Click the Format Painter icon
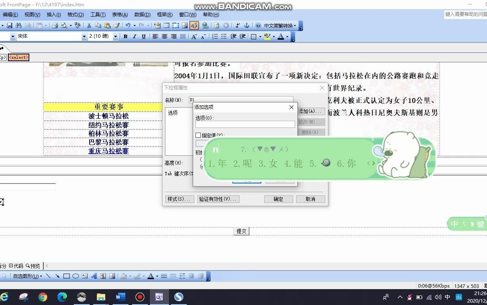Viewport: 487px width, 305px height. [117, 25]
